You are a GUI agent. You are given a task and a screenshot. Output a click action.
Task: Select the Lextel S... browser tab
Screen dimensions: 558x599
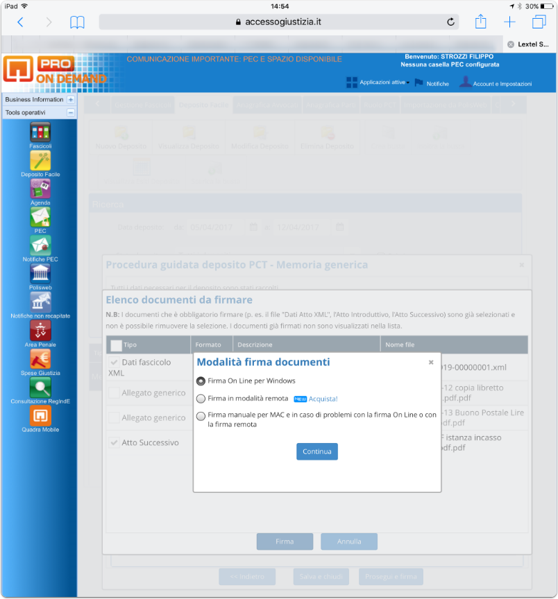[x=530, y=44]
